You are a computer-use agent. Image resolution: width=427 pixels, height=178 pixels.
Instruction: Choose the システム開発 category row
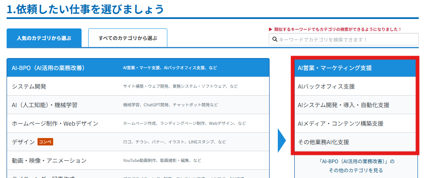coord(29,86)
